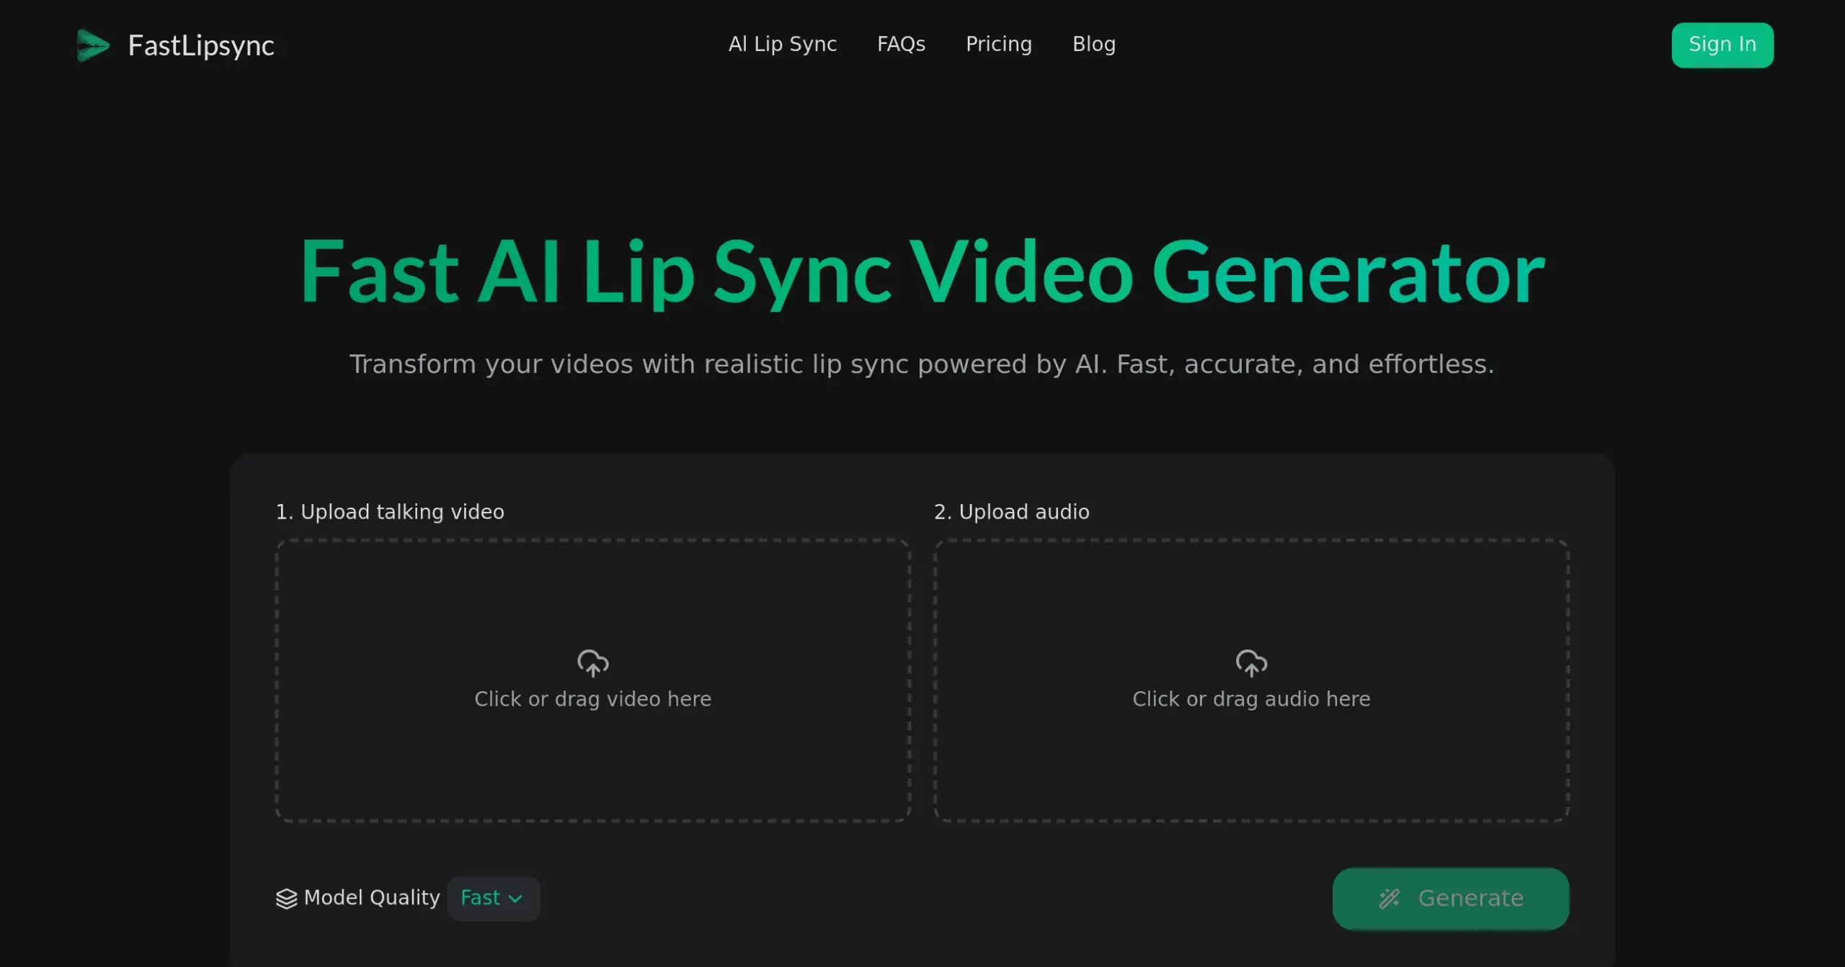The height and width of the screenshot is (967, 1845).
Task: Open the AI Lip Sync menu item
Action: tap(782, 45)
